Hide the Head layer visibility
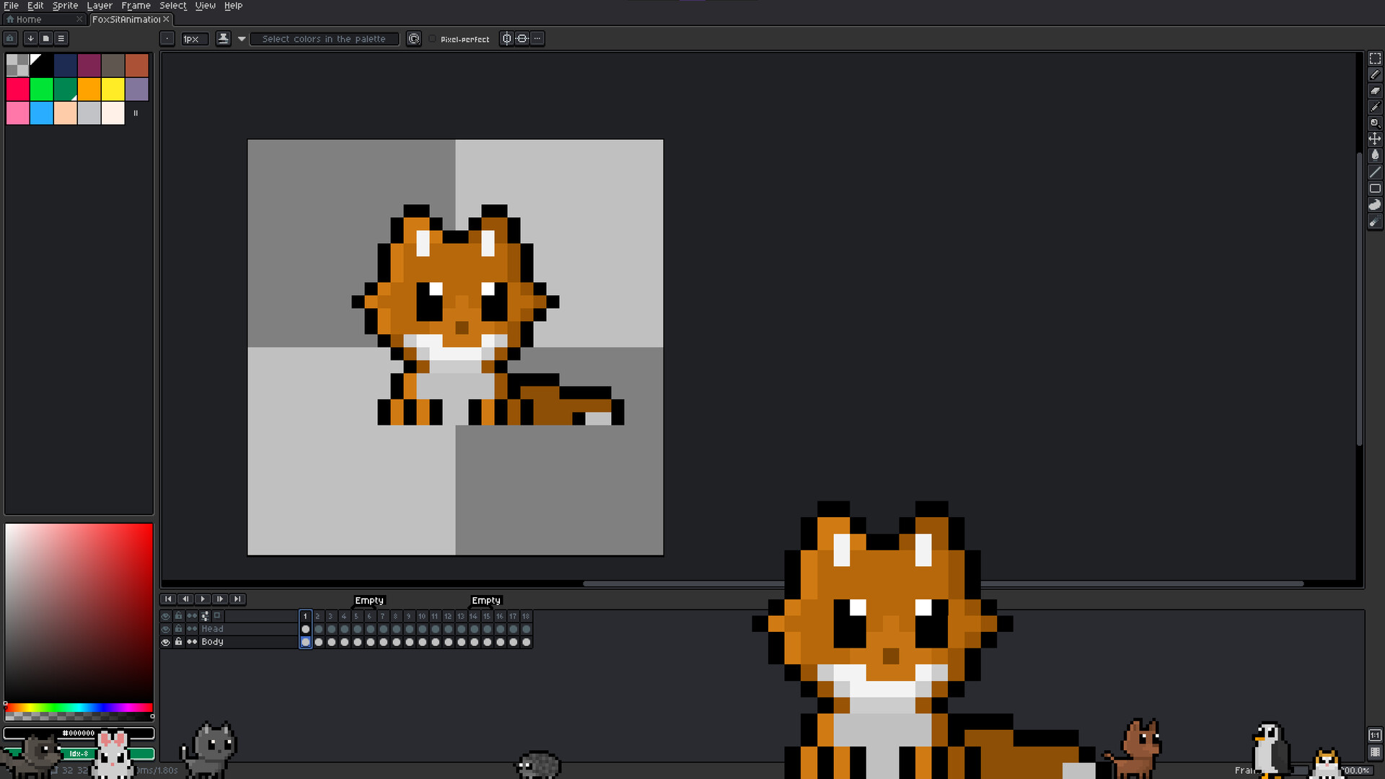This screenshot has height=779, width=1385. pyautogui.click(x=166, y=629)
